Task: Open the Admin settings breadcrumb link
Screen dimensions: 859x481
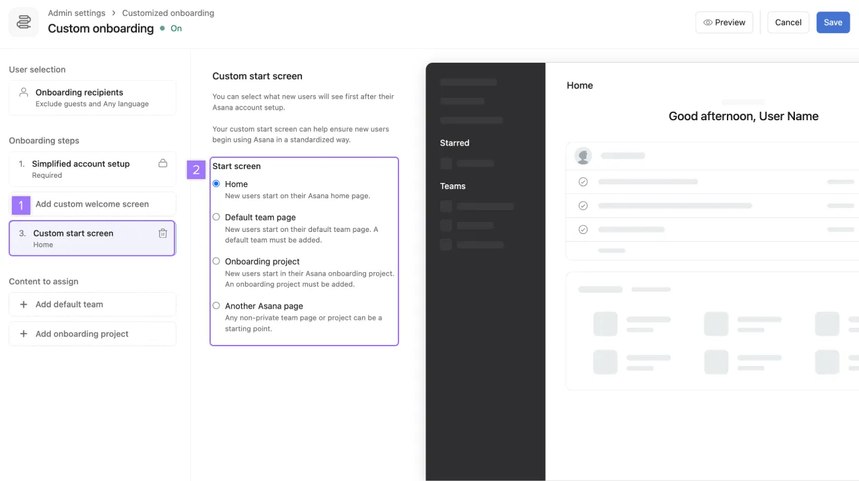Action: (x=77, y=13)
